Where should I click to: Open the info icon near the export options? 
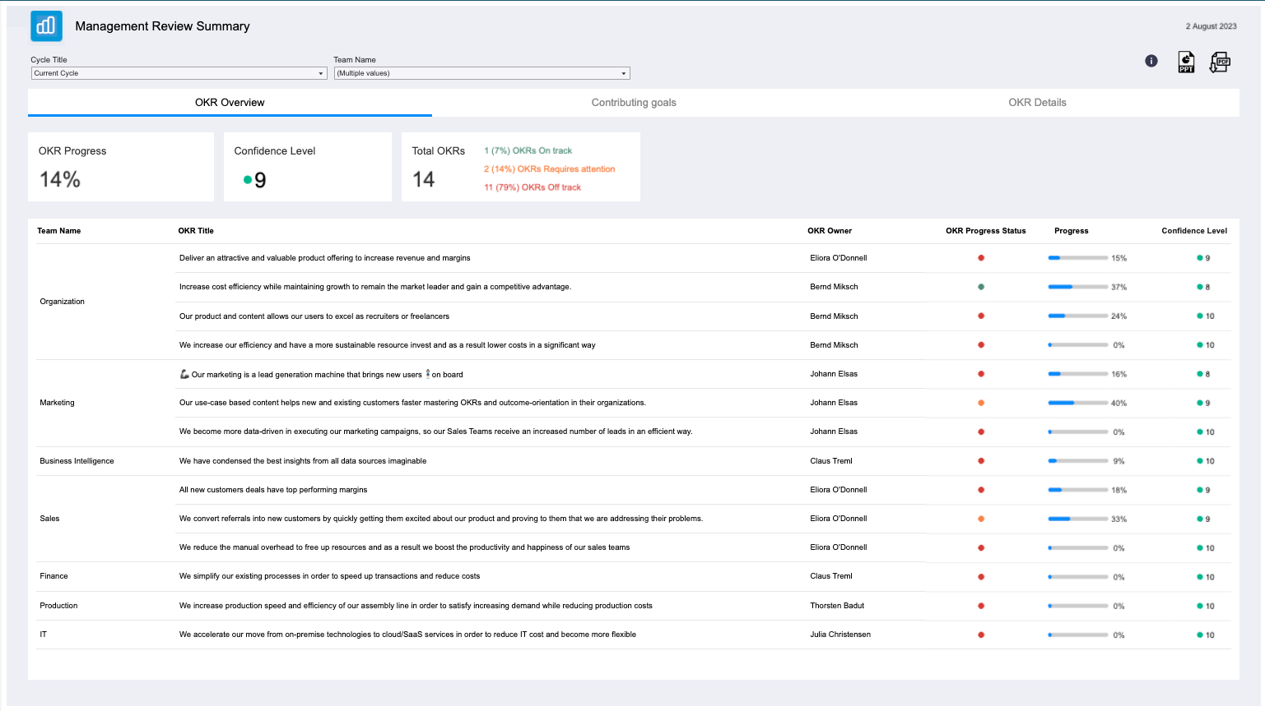(1151, 60)
